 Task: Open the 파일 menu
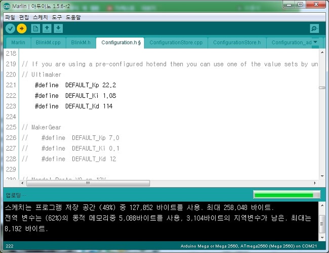[x=10, y=17]
